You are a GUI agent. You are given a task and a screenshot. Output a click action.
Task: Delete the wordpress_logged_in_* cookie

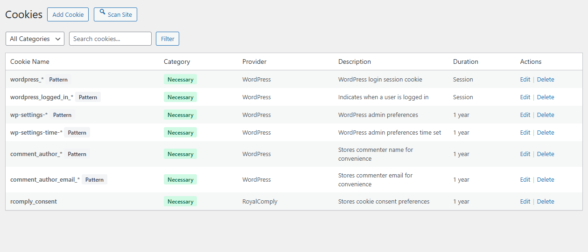[546, 97]
